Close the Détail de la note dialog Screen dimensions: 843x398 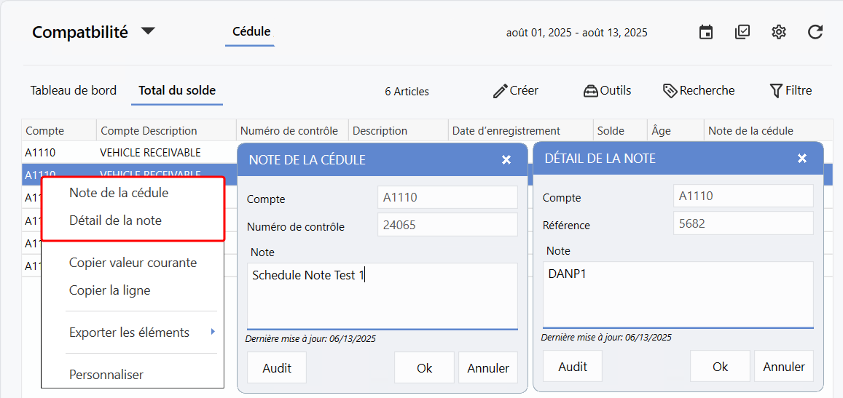(802, 158)
